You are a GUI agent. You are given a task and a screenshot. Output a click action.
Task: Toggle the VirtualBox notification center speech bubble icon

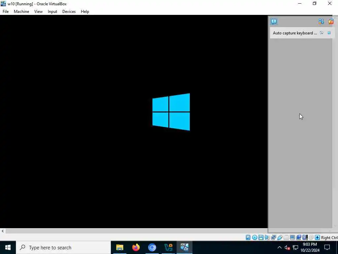point(274,21)
